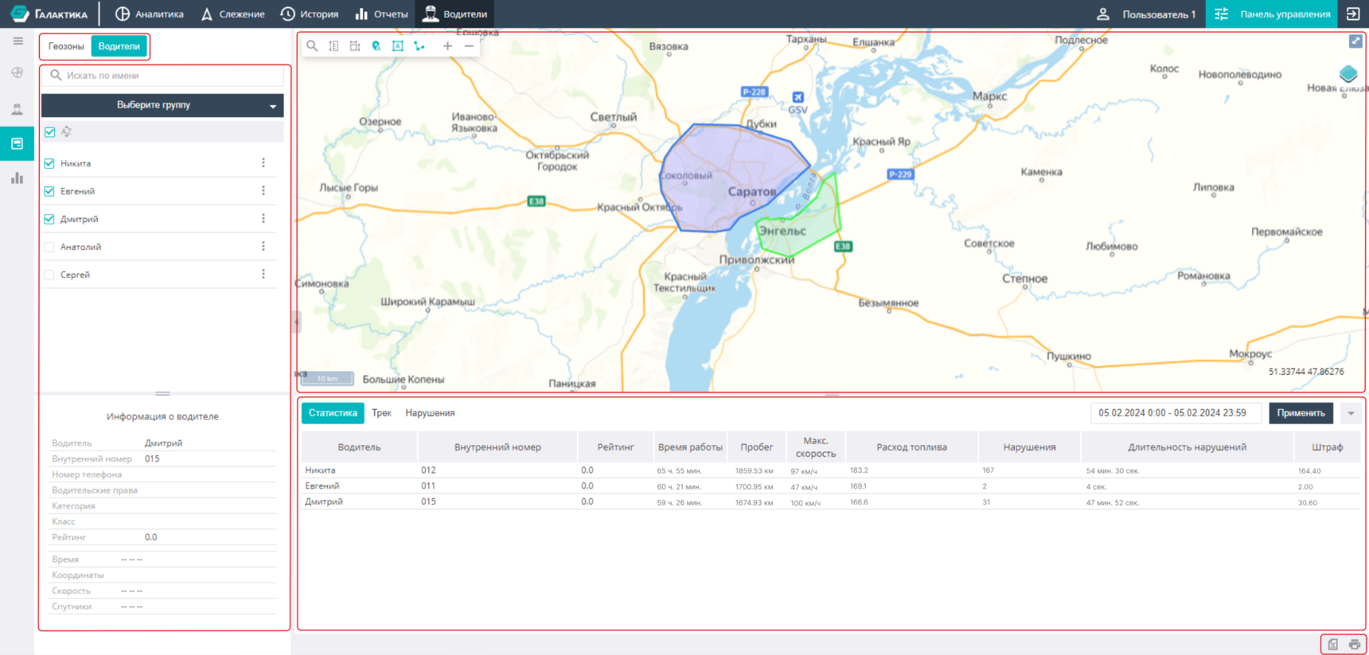
Task: Open options menu for Дмитрий
Action: [263, 219]
